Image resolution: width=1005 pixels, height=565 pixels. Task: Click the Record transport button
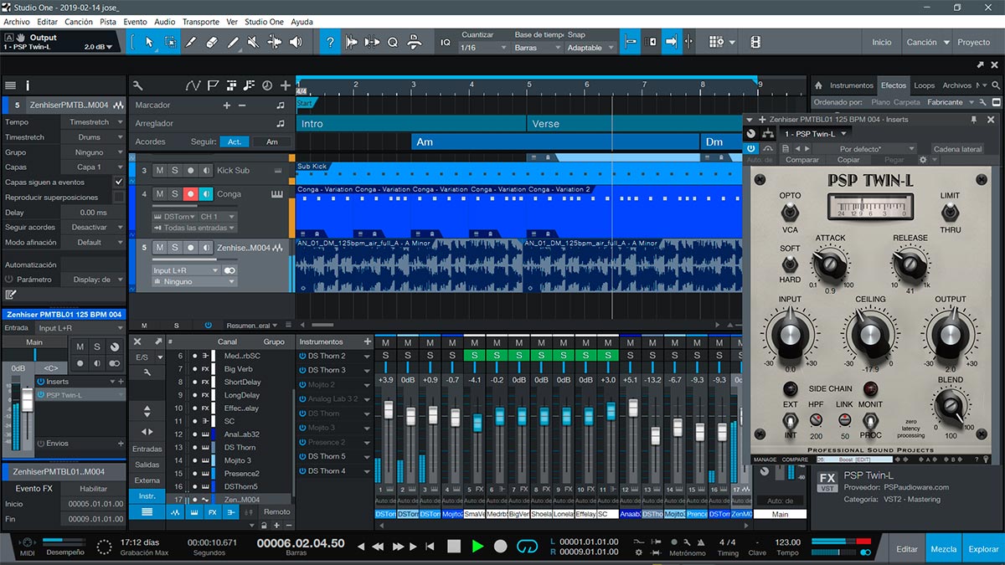(501, 546)
